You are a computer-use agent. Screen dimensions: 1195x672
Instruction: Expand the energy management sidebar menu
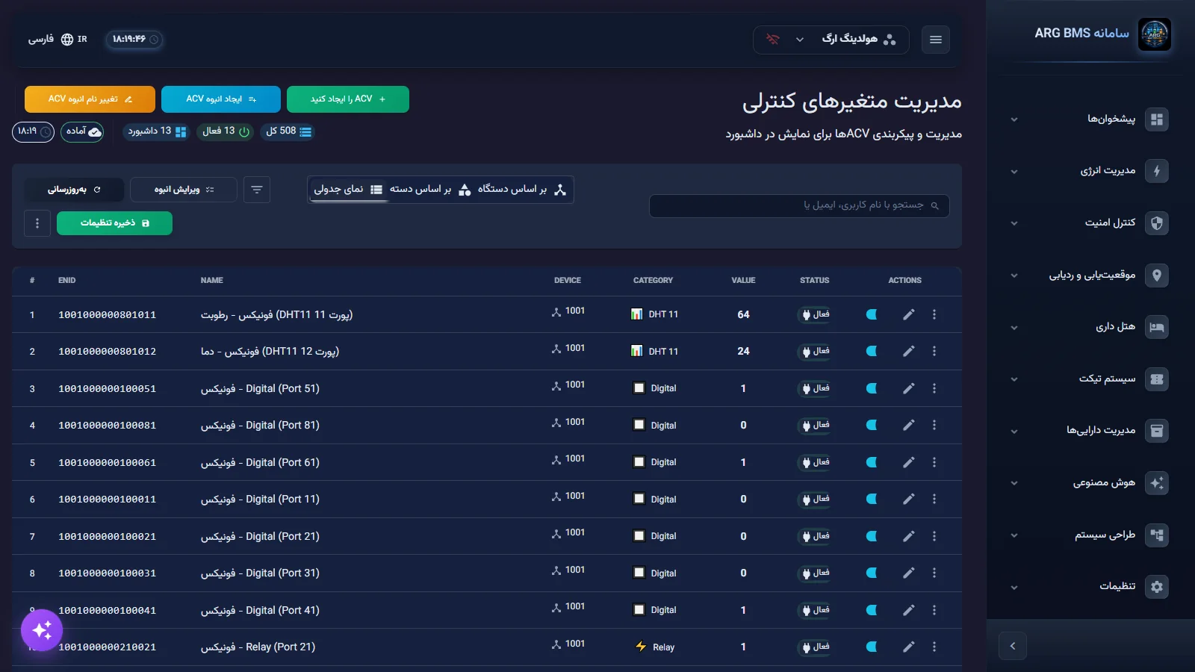(x=1090, y=171)
